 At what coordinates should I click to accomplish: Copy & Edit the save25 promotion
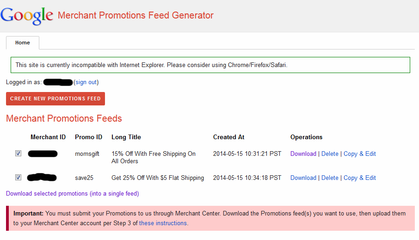point(360,178)
